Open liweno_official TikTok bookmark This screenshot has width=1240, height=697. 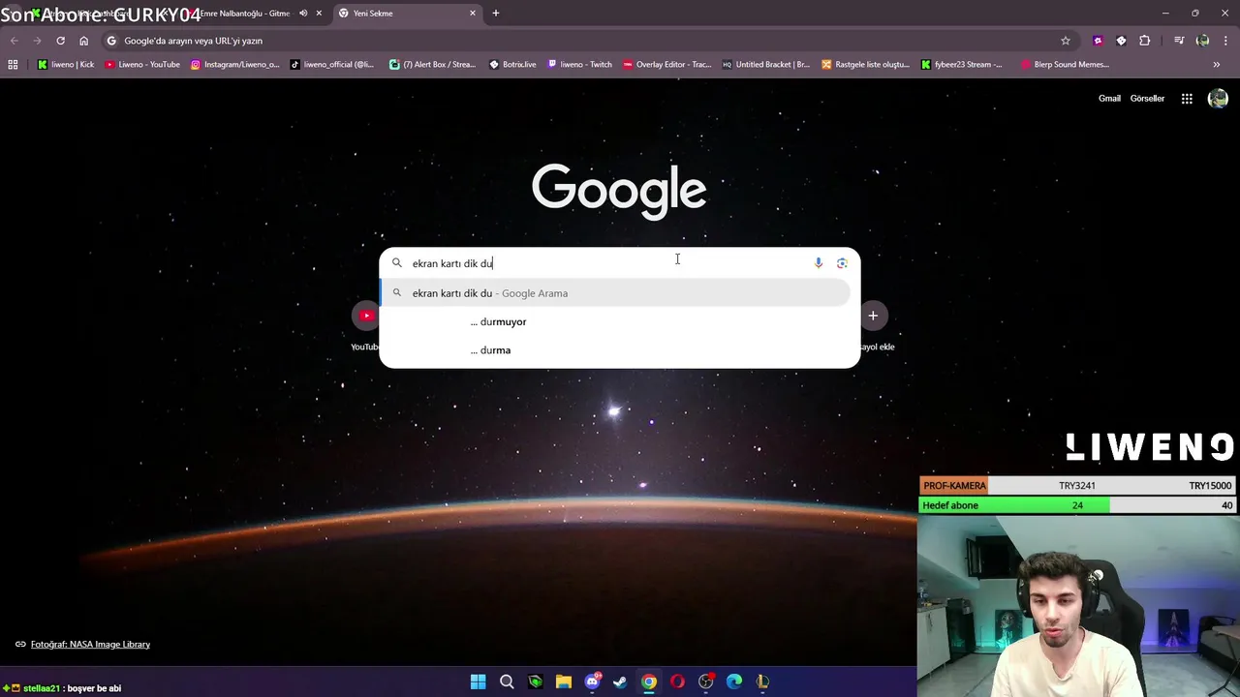(x=332, y=65)
